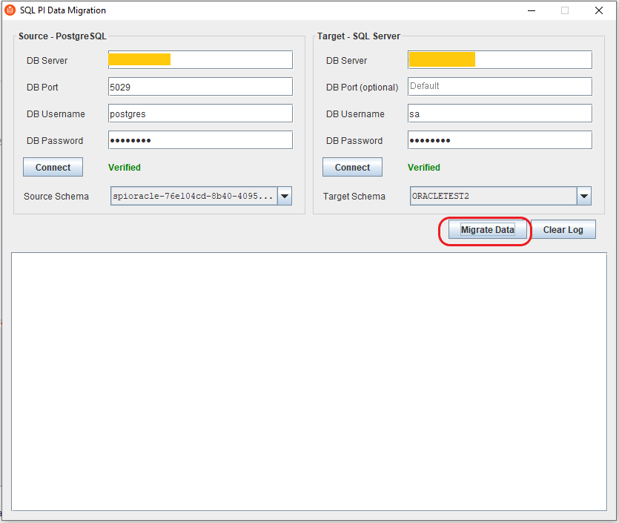Viewport: 619px width, 523px height.
Task: Click the source DB Server input field
Action: tap(200, 60)
